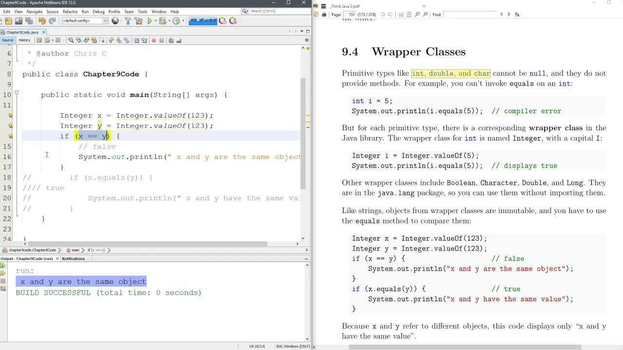The image size is (623, 350).
Task: Click the NetBeans Search (Ctrl+I) field
Action: [276, 11]
